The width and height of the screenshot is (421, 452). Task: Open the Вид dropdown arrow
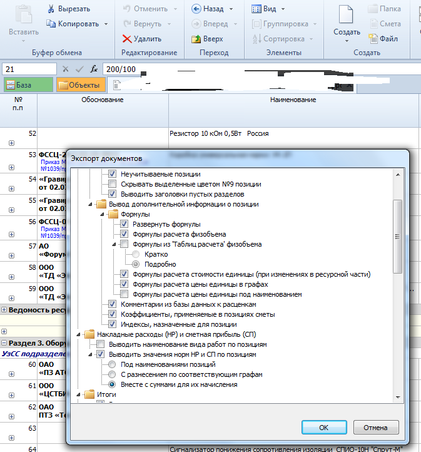(283, 9)
